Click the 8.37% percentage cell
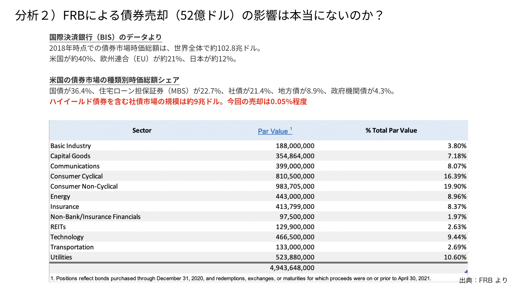This screenshot has width=511, height=287. pyautogui.click(x=457, y=206)
